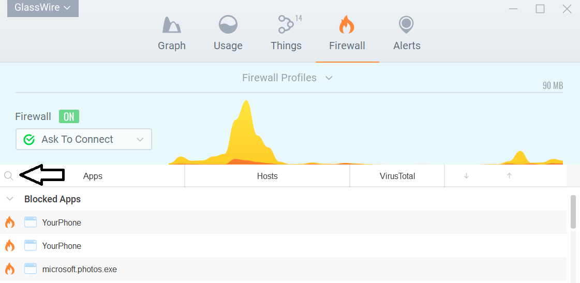The width and height of the screenshot is (580, 283).
Task: Click the VirusTotal column header
Action: (x=397, y=176)
